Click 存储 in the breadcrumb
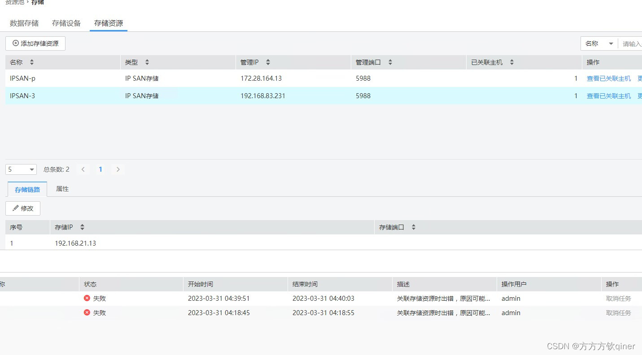Screen dimensions: 642x355 38,2
